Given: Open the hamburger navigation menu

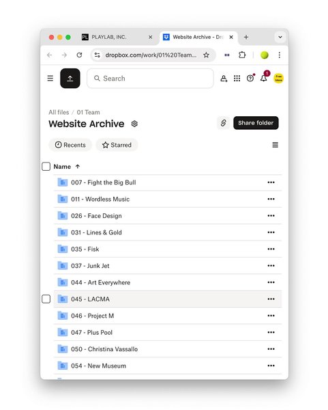Looking at the screenshot, I should 50,78.
